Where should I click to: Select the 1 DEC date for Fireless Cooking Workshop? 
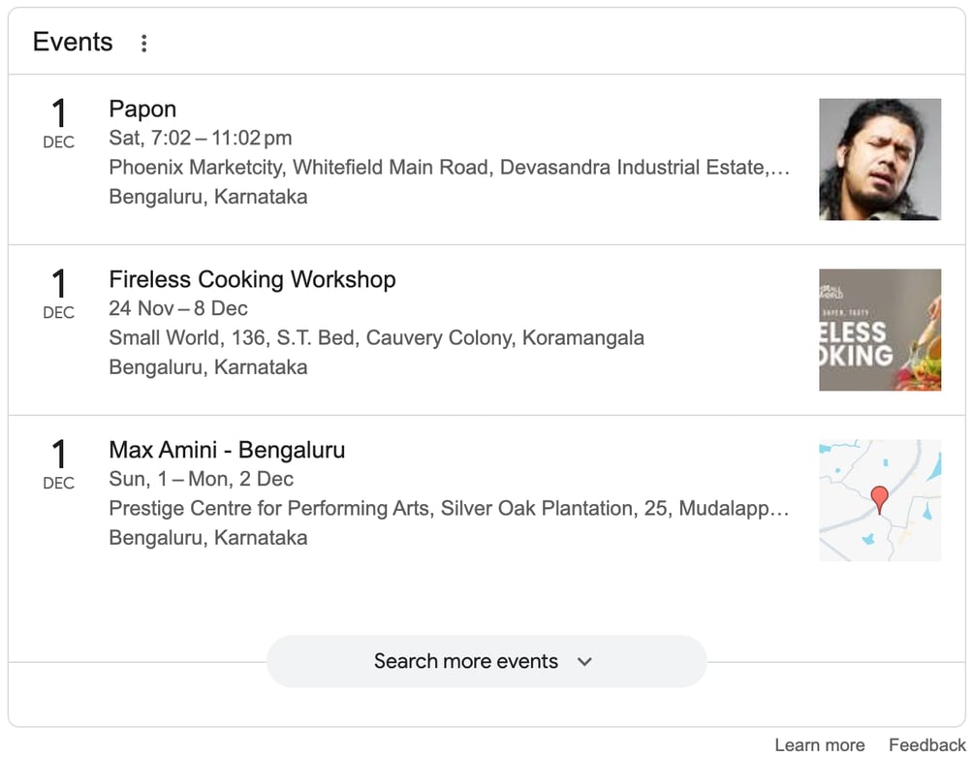coord(58,295)
